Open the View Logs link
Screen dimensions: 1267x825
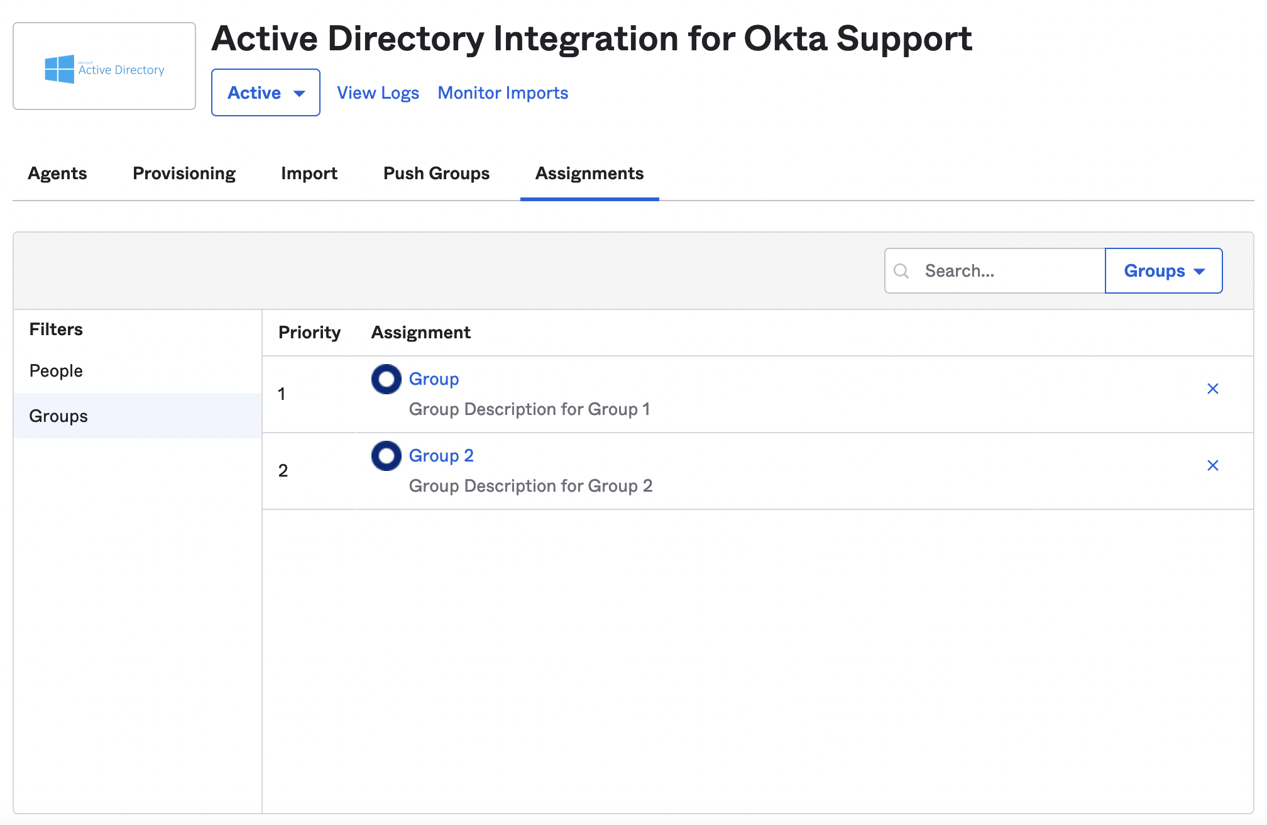[x=377, y=92]
